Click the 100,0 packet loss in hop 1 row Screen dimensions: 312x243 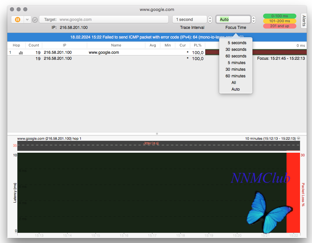[x=198, y=52]
